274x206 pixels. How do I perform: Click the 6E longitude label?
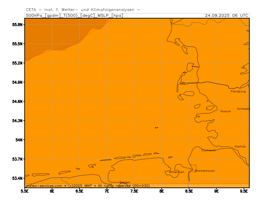(x=52, y=191)
